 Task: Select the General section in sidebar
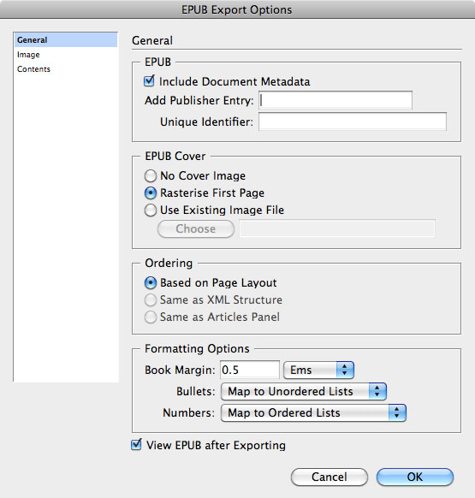pos(65,40)
